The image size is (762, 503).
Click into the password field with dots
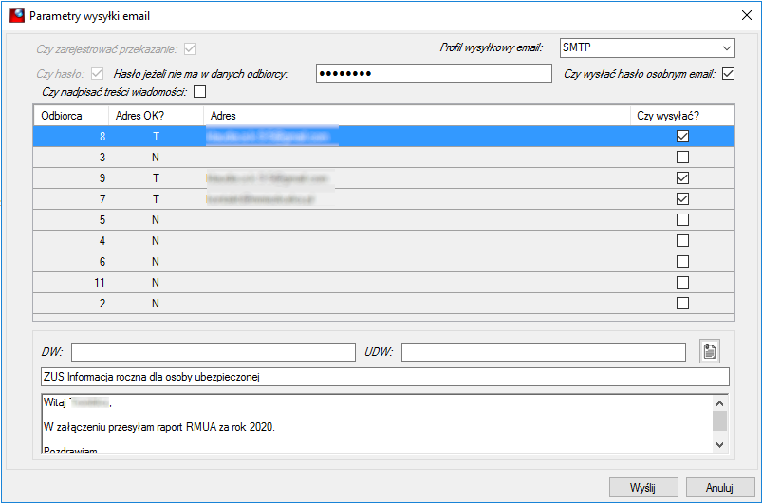[x=434, y=73]
